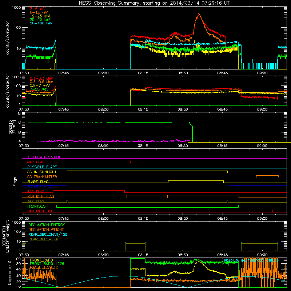
Task: Pick the '7-20 MeV' legend label
Action: 39,89
